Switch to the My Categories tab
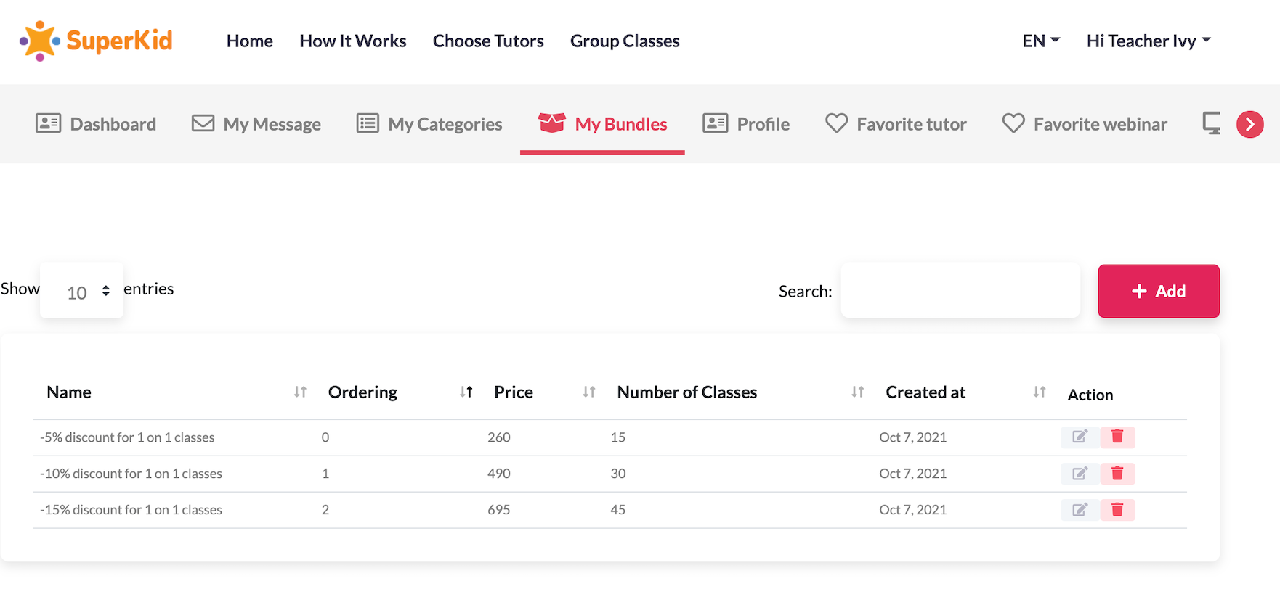 (x=429, y=124)
